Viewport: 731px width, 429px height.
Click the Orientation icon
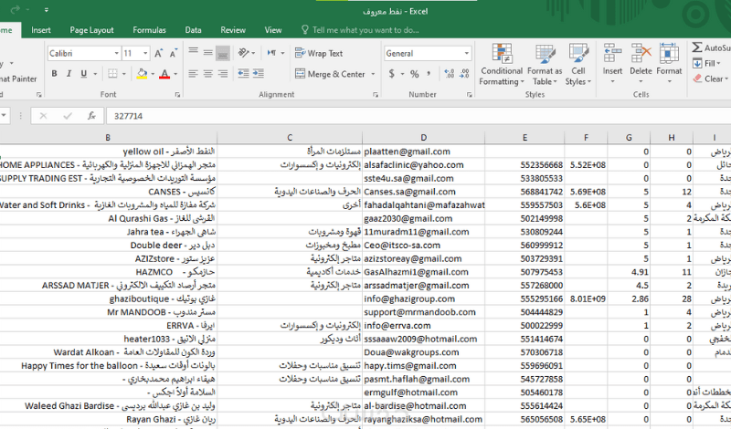click(x=243, y=53)
